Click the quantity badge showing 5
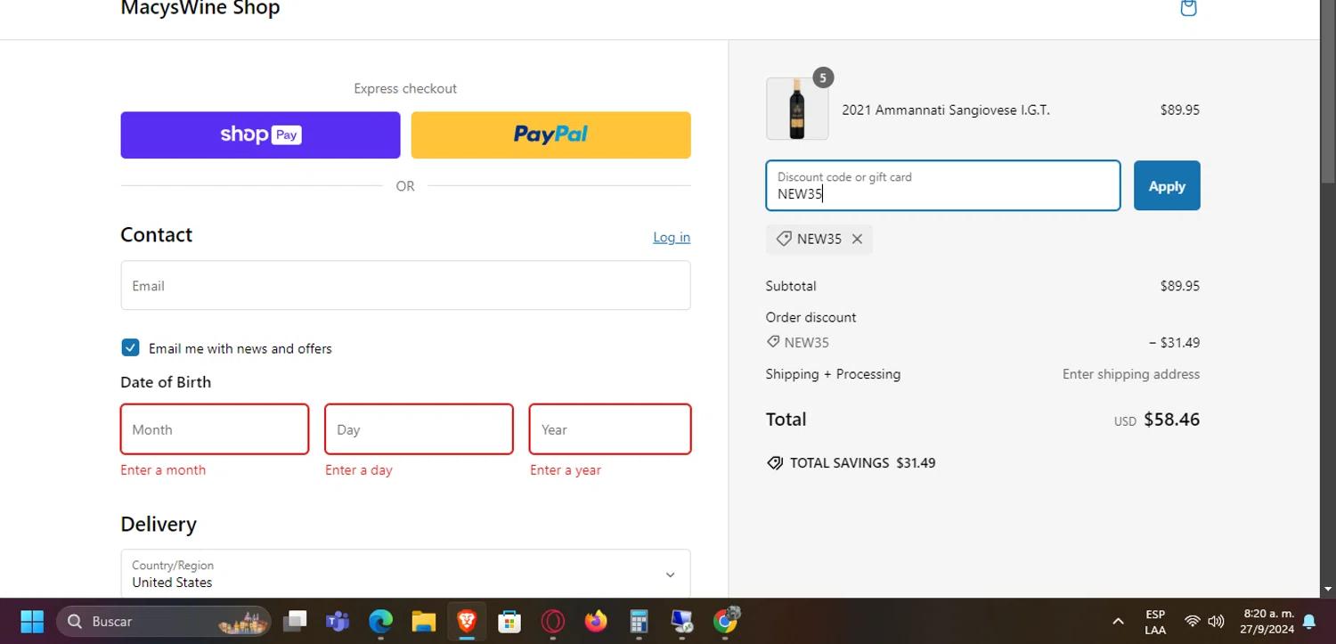The width and height of the screenshot is (1336, 644). (823, 77)
